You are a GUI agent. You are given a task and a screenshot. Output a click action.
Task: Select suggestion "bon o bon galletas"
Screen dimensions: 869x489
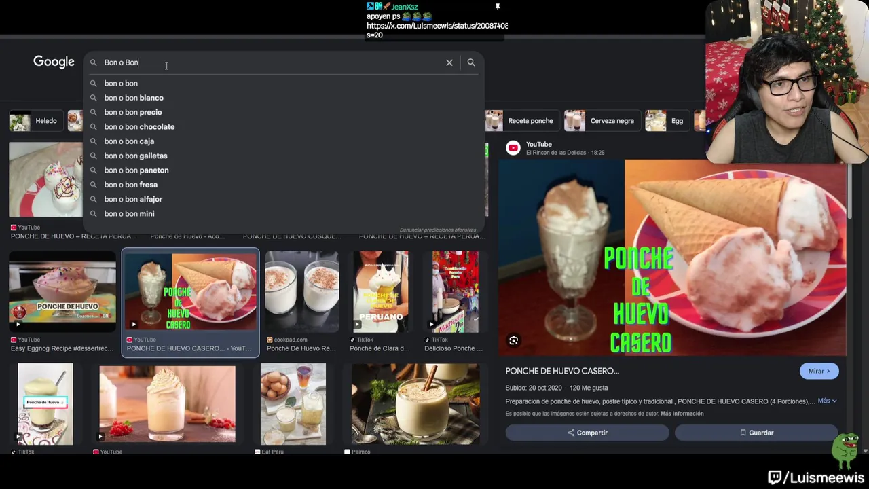136,156
